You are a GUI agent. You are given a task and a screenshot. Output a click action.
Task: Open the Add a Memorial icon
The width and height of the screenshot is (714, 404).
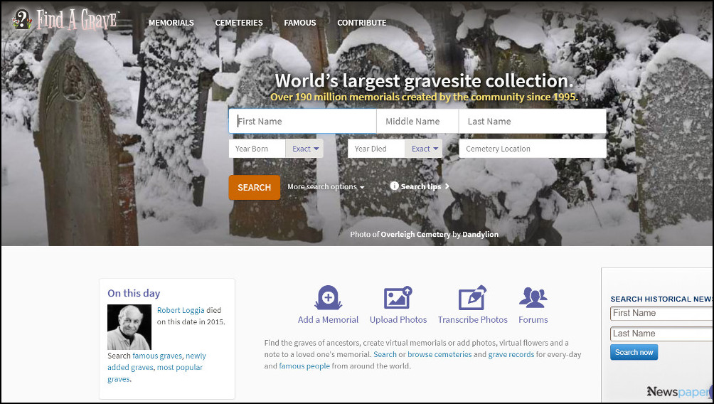tap(328, 298)
